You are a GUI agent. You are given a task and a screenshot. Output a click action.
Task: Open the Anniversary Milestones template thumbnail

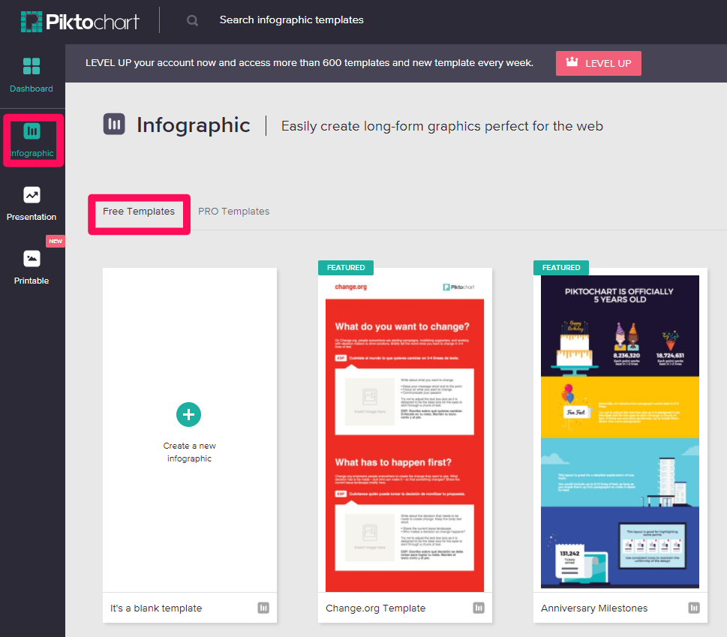click(620, 430)
